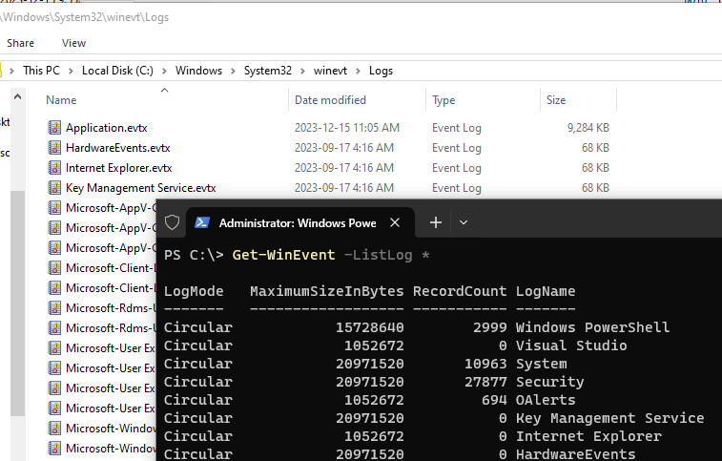Click 15728640 maximum size value
The width and height of the screenshot is (722, 461).
(x=370, y=327)
